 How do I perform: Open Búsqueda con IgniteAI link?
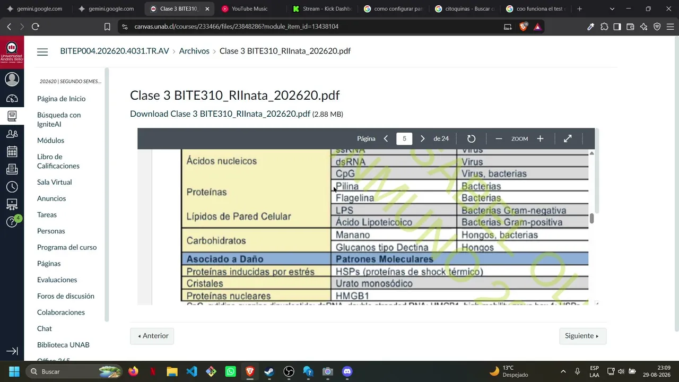59,119
